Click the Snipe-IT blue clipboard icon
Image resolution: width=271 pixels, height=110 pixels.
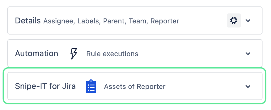click(x=91, y=86)
